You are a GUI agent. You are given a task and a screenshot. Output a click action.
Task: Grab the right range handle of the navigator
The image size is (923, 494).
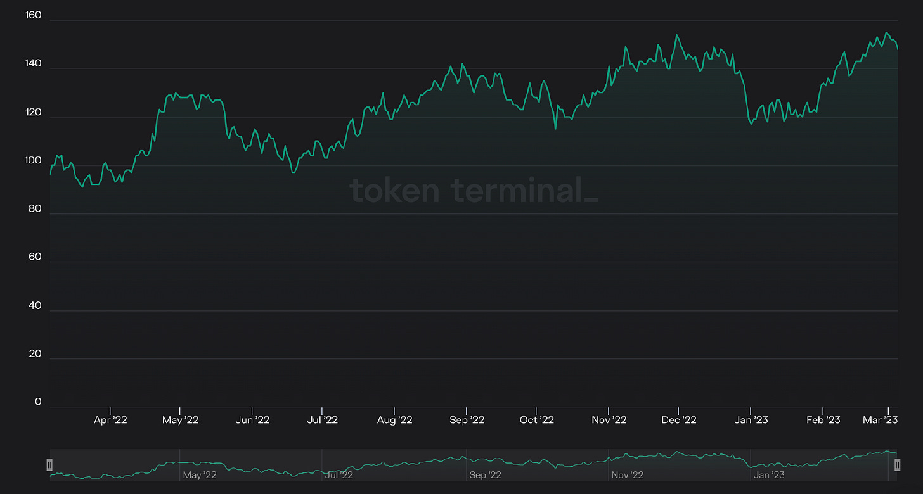[897, 465]
